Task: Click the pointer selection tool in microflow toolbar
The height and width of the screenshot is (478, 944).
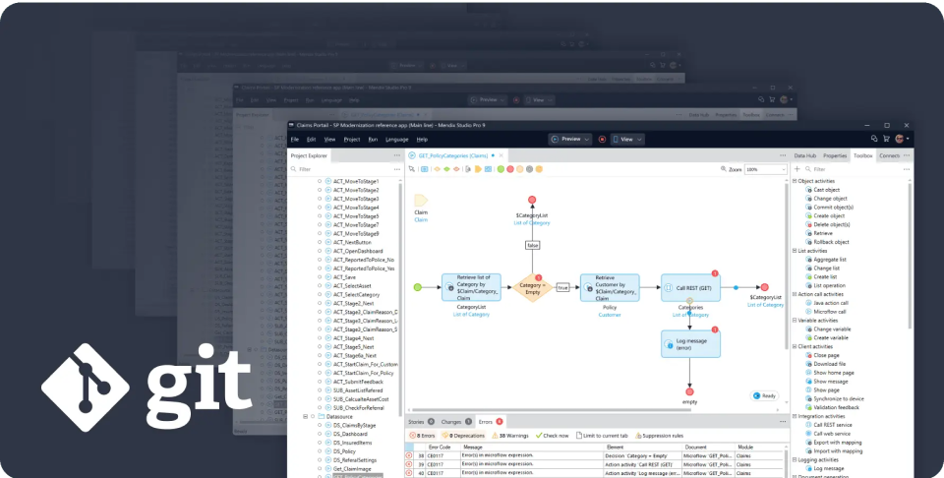Action: (x=413, y=169)
